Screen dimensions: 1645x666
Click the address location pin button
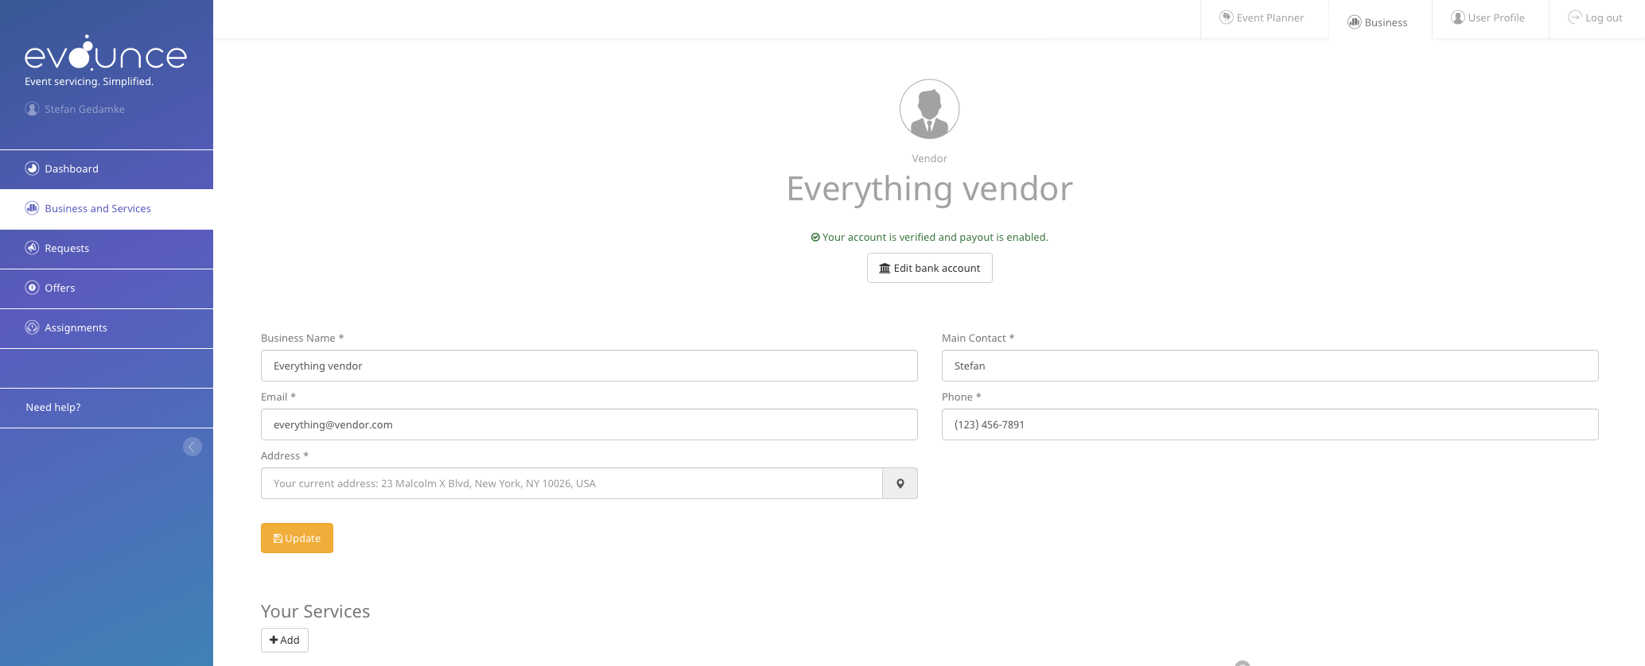pos(900,483)
